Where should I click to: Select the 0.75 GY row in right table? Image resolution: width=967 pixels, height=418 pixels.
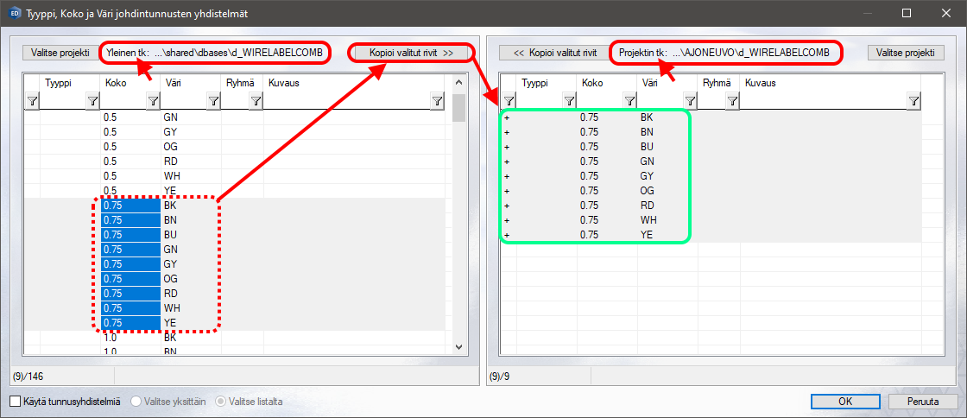pos(711,176)
